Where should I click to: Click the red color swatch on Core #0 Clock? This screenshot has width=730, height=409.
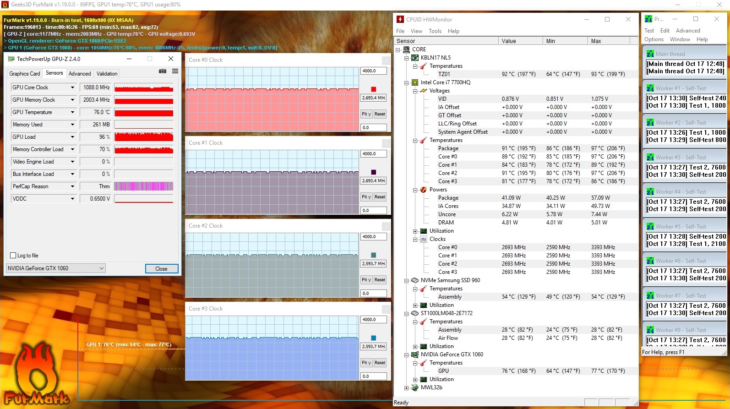point(374,89)
